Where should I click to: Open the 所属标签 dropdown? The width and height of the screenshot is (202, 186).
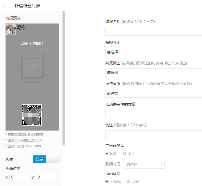154,73
